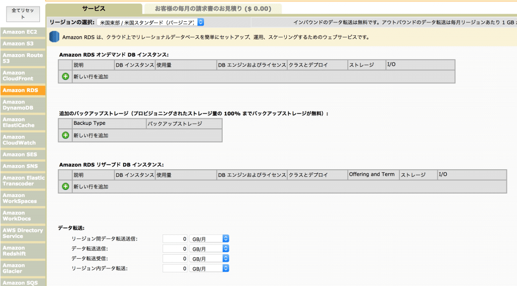
Task: Add new row to RDS on-demand DB instances
Action: [x=65, y=76]
